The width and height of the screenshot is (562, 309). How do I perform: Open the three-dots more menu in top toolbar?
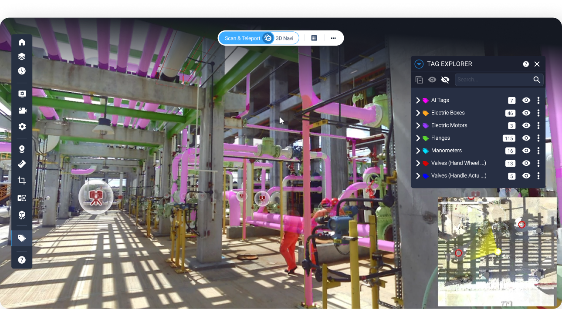tap(333, 38)
